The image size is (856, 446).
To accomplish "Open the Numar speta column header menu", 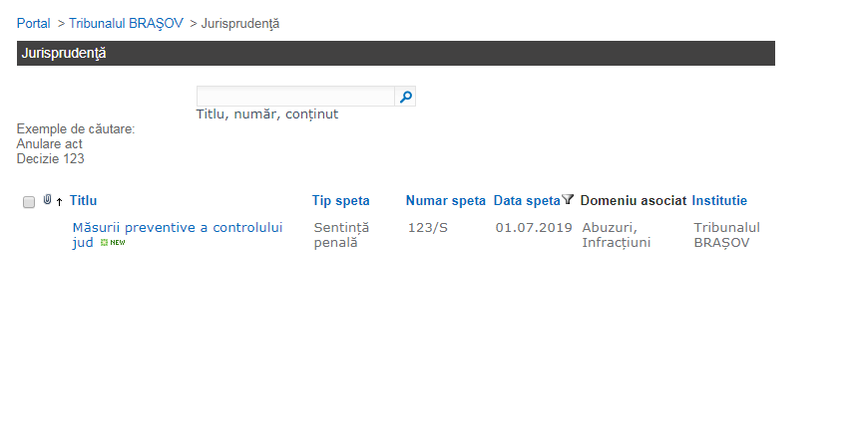I will point(445,201).
